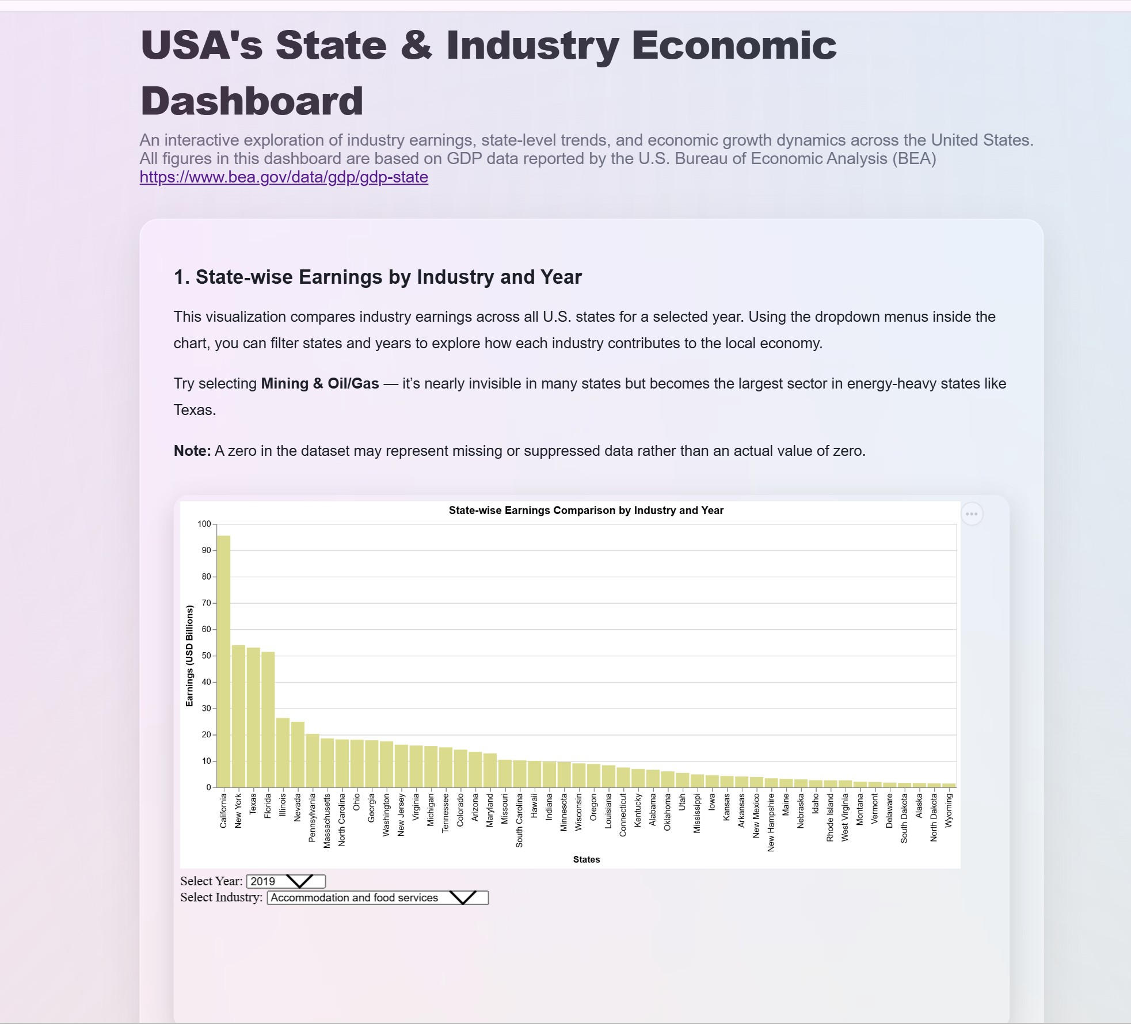Click the Massachusetts bar
Viewport: 1131px width, 1024px height.
[x=327, y=763]
